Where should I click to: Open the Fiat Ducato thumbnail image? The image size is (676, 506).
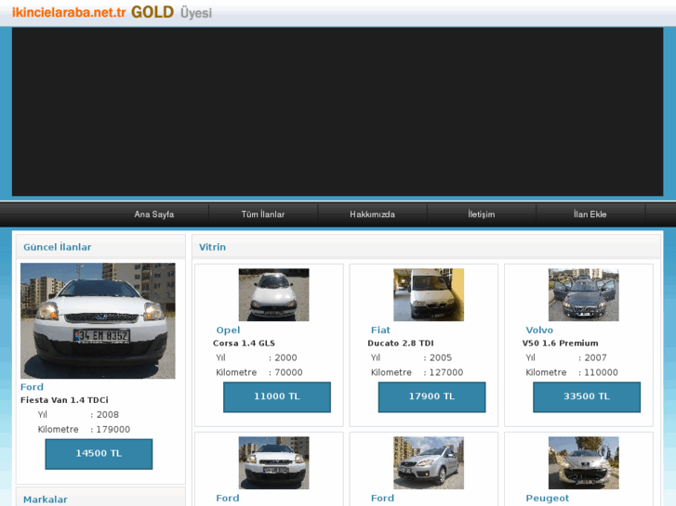pyautogui.click(x=429, y=294)
